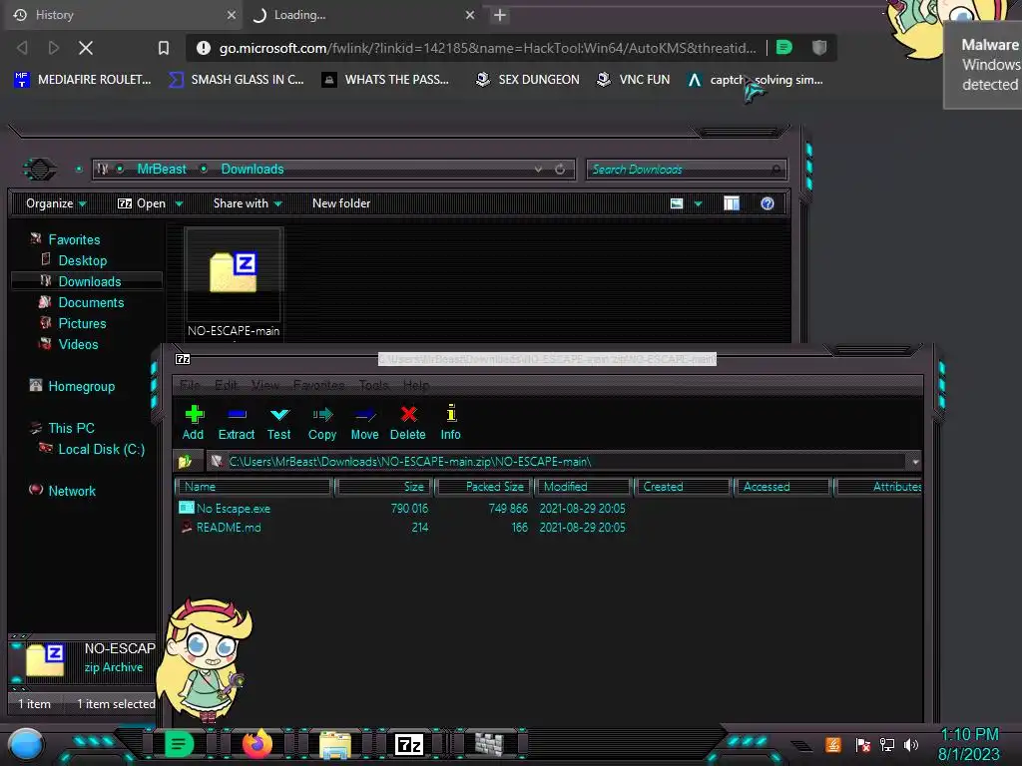This screenshot has width=1022, height=766.
Task: Click the 7-Zip Move button
Action: (364, 423)
